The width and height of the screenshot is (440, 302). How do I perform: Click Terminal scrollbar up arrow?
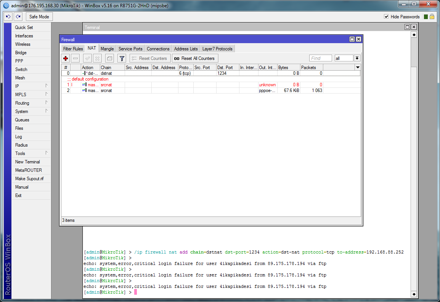[414, 35]
